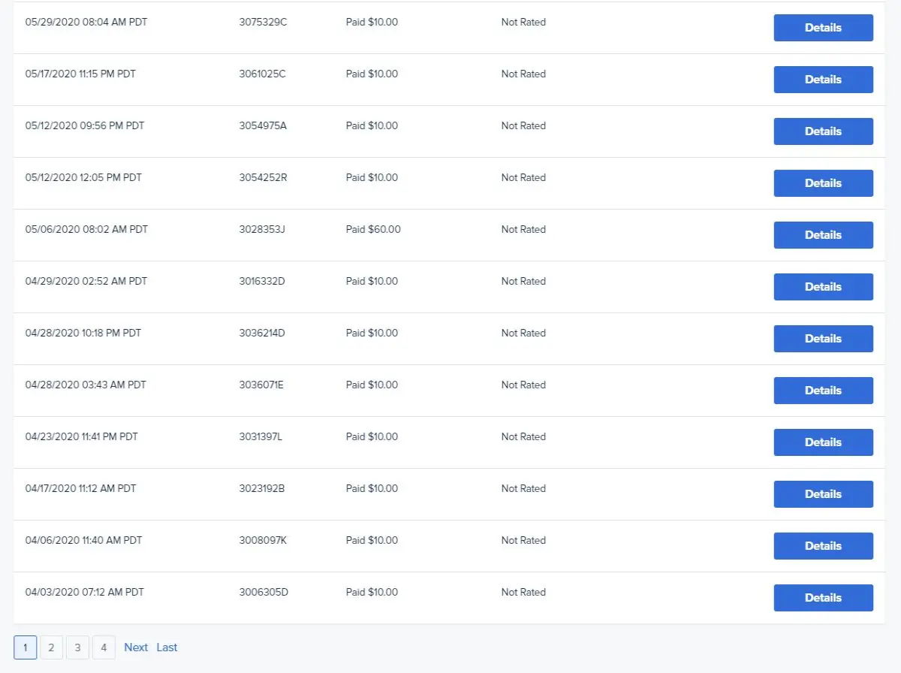Click Not Rated in row 3028353J

point(523,230)
